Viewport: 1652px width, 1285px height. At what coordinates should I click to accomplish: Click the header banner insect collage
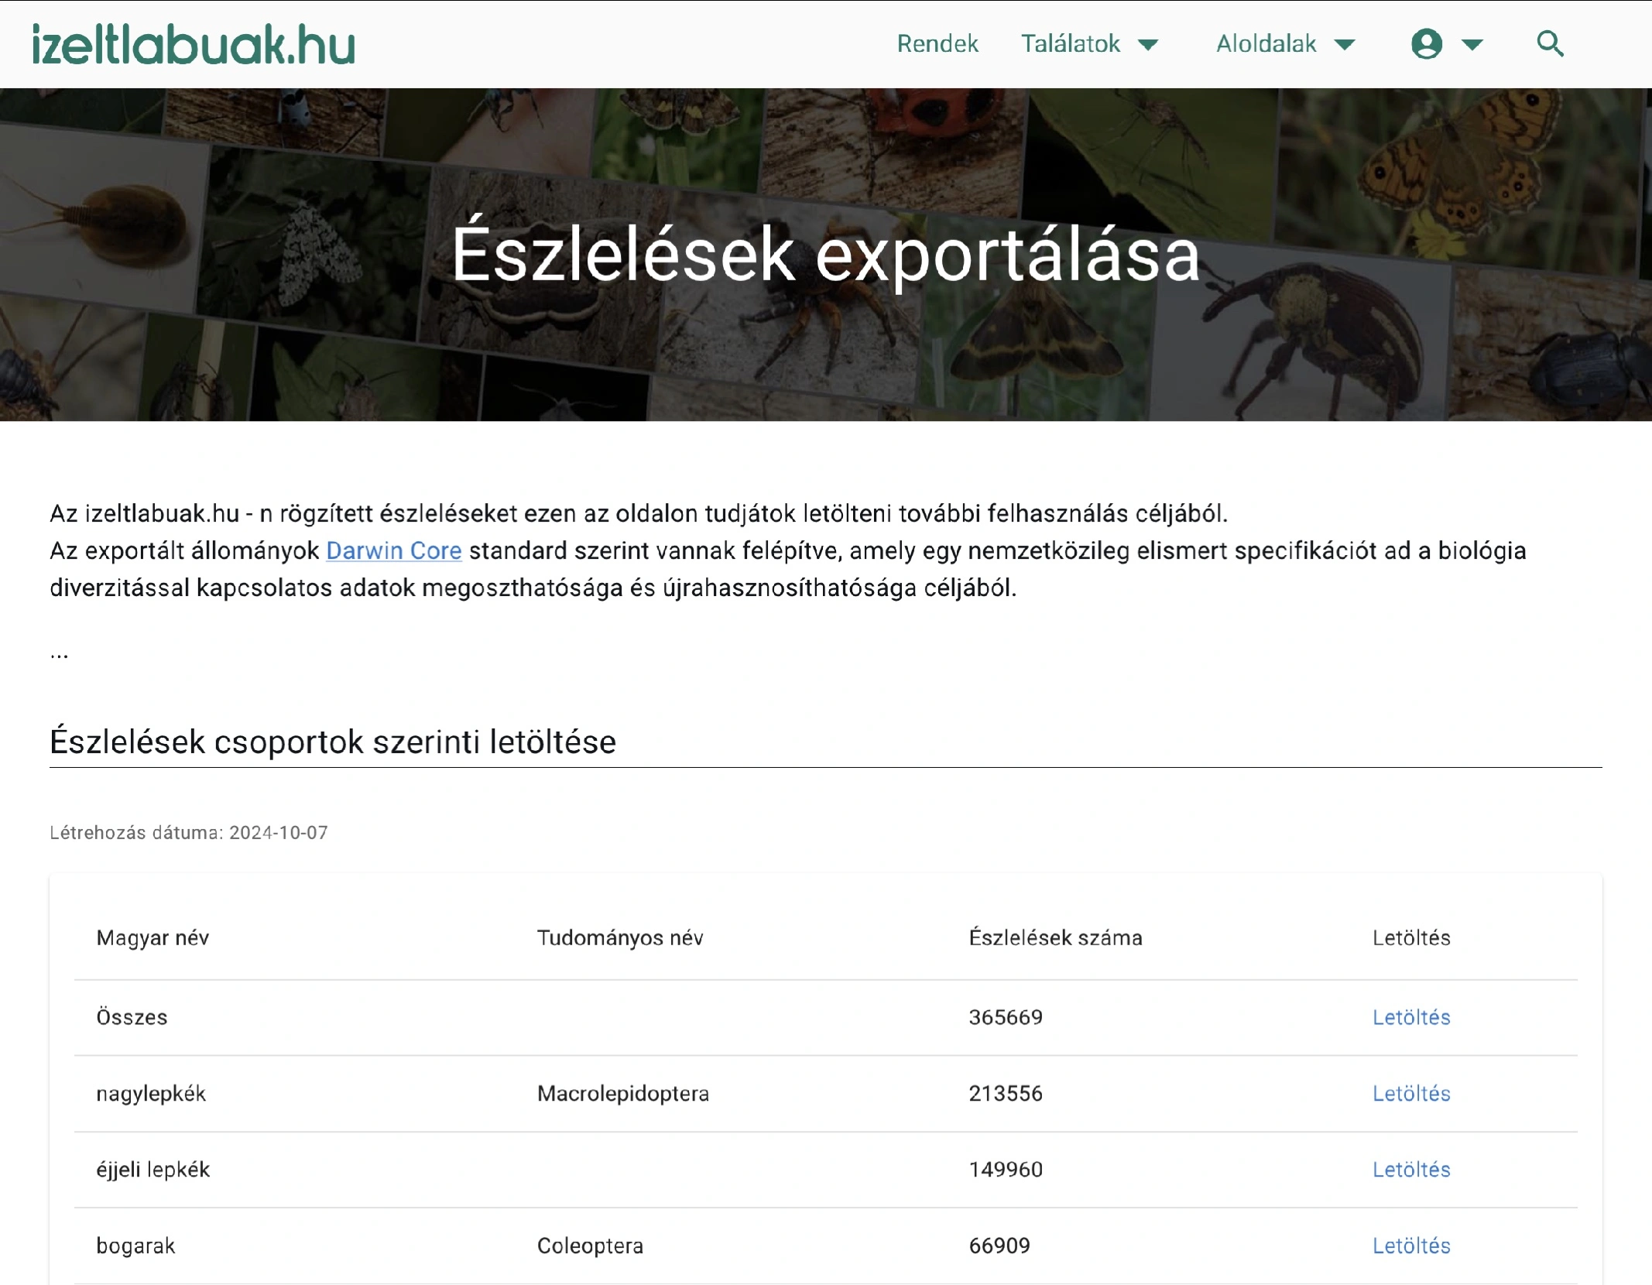[826, 255]
